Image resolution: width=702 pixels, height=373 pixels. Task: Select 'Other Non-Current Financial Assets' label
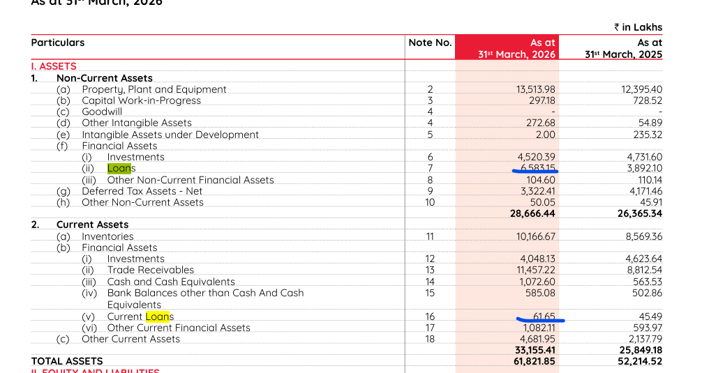(191, 180)
